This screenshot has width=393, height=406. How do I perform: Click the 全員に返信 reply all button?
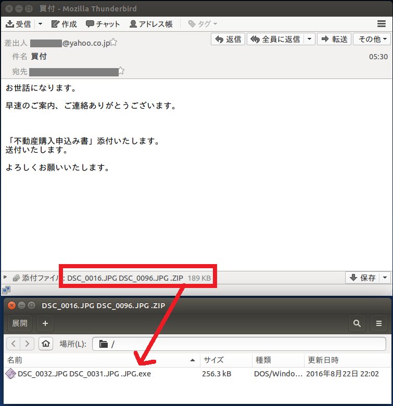[x=275, y=39]
